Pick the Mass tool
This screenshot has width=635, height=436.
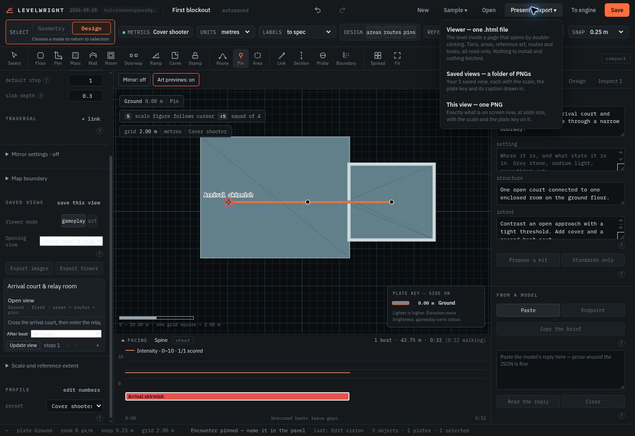coord(75,58)
